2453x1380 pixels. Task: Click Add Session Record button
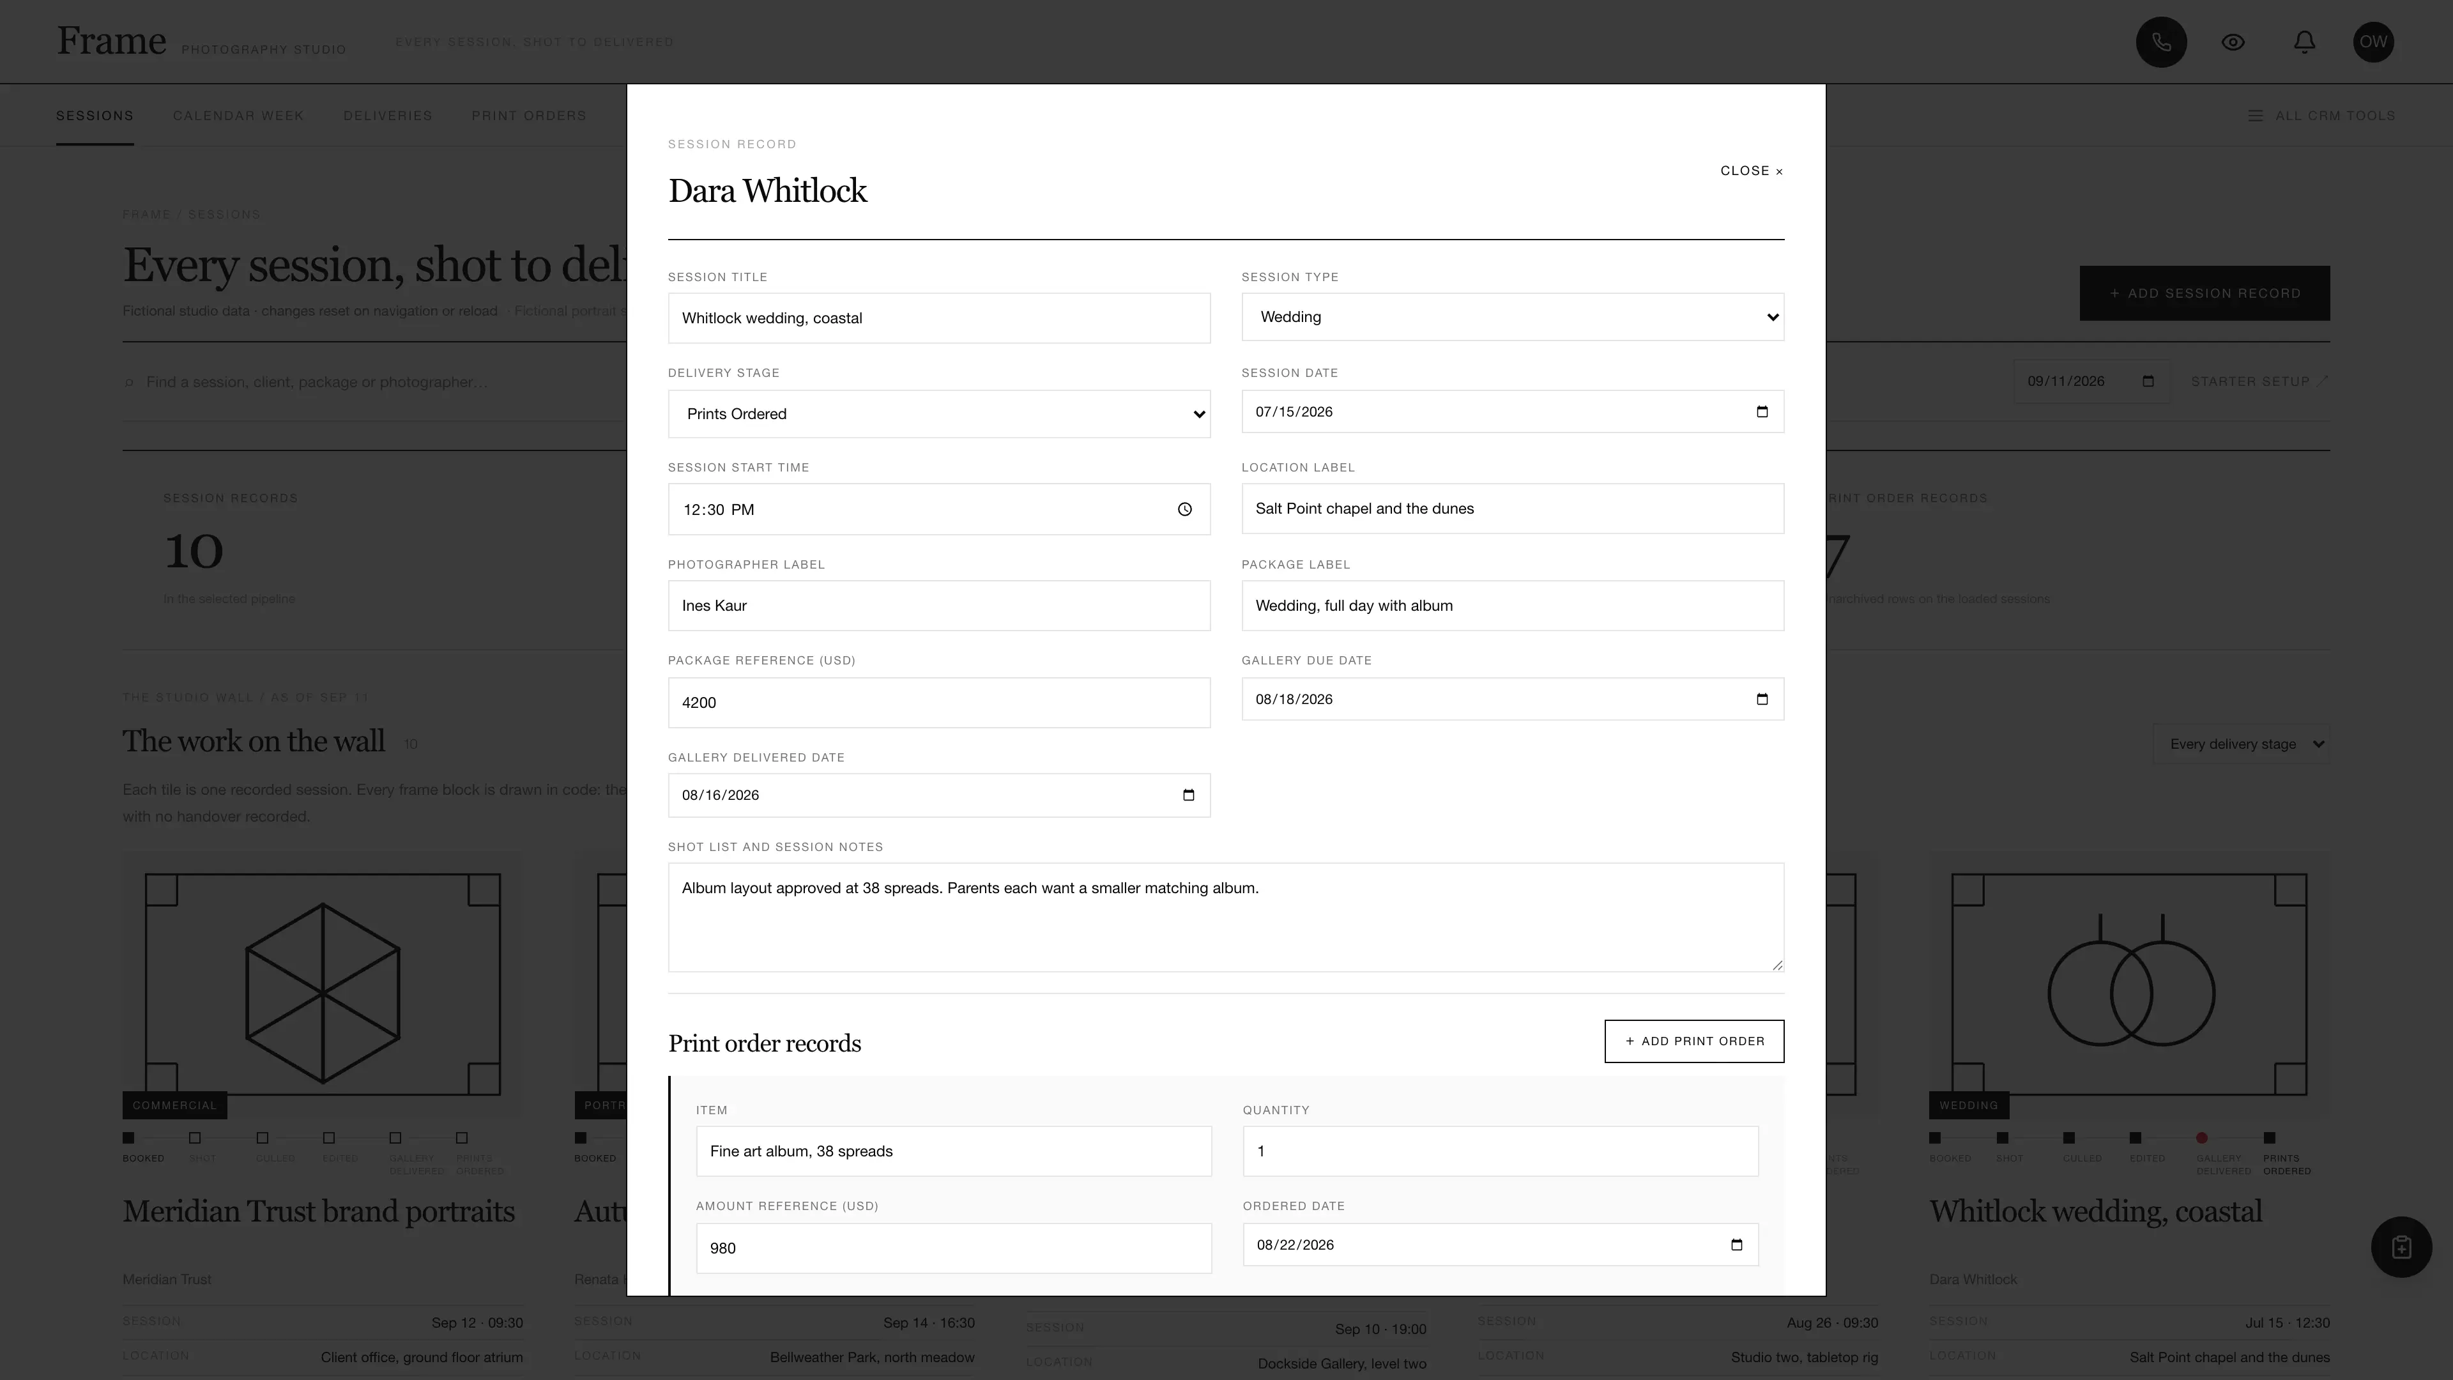2205,293
